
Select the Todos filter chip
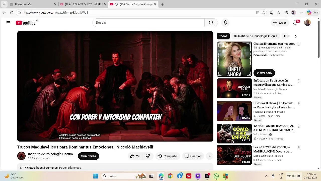tap(223, 36)
